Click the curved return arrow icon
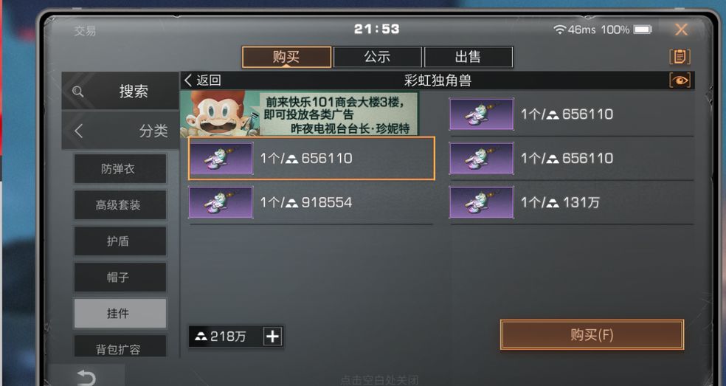726x386 pixels. click(x=86, y=378)
